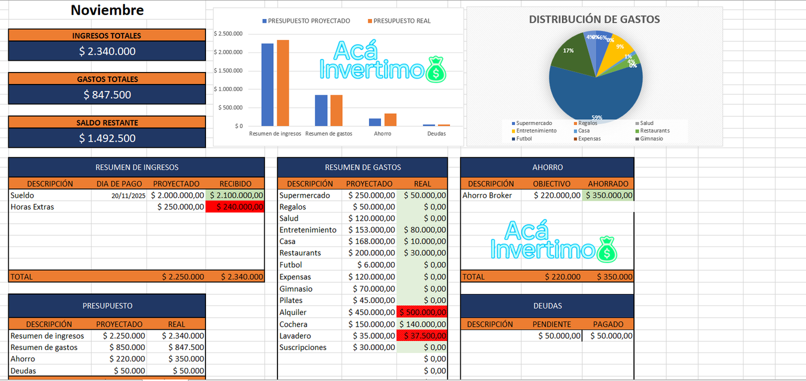Image resolution: width=806 pixels, height=381 pixels.
Task: Click the Deudas pendiente $ 50.000,00 cell
Action: coord(551,336)
